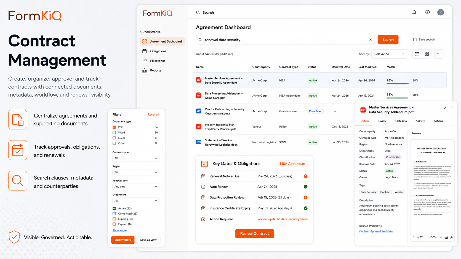Check the Expired (14) status filter

click(114, 224)
